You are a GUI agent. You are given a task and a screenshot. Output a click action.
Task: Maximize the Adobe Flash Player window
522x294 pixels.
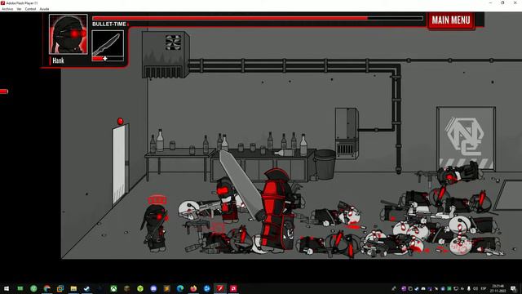tap(502, 2)
